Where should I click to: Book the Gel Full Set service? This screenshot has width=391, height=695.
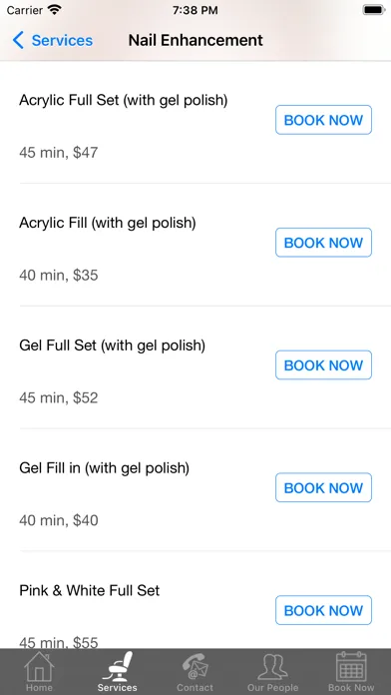pos(324,364)
